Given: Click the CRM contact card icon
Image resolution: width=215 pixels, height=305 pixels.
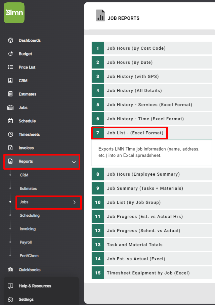Looking at the screenshot, I should pos(10,81).
